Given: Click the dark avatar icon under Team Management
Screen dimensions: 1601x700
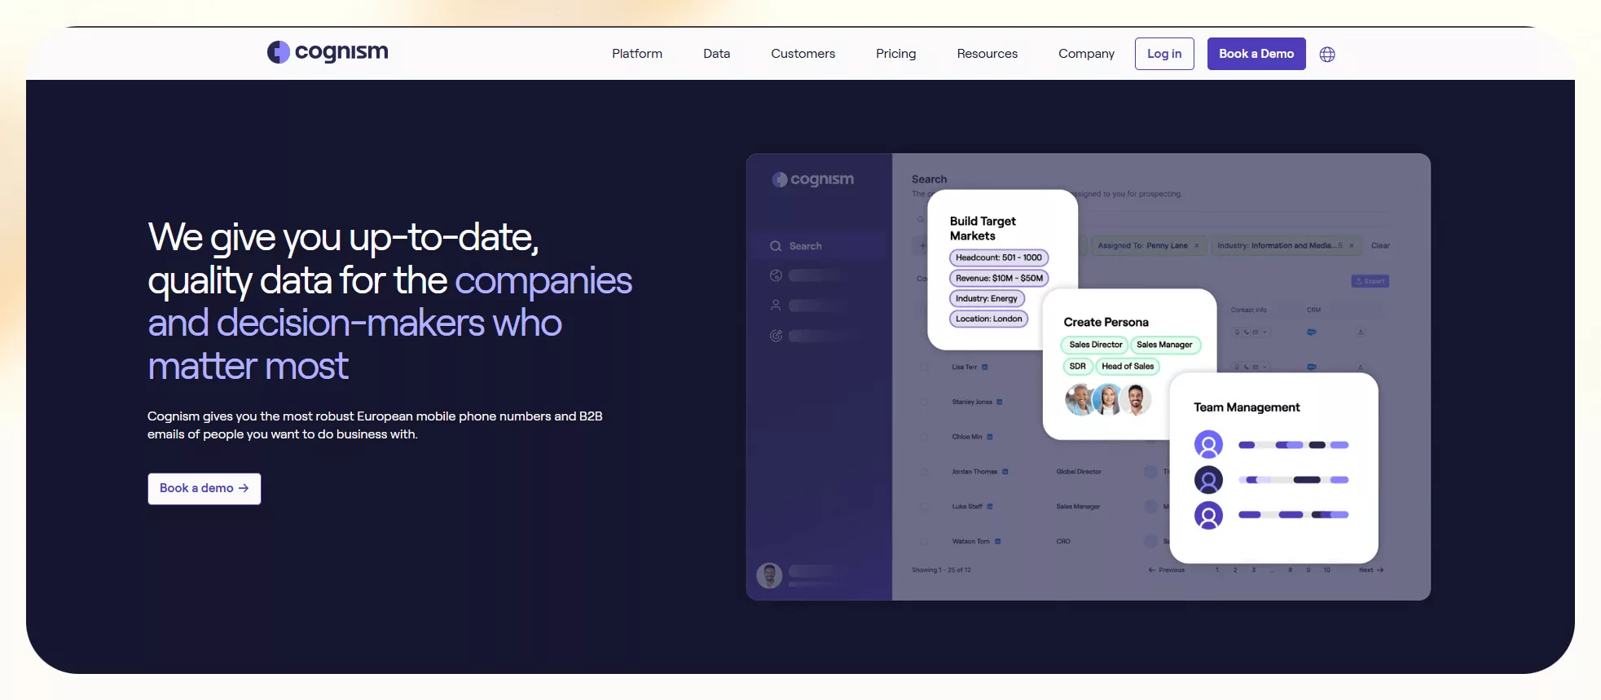Looking at the screenshot, I should click(x=1208, y=480).
